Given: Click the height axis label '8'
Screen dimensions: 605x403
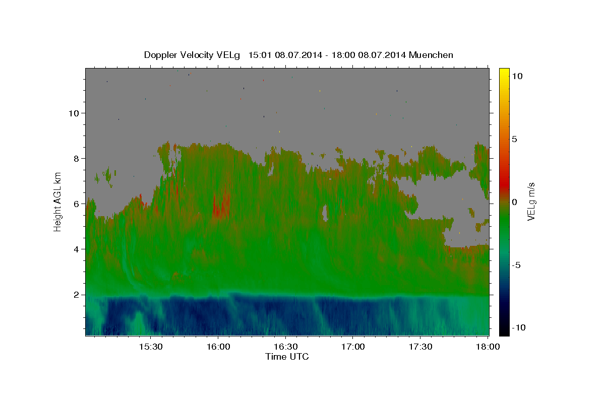Looking at the screenshot, I should [75, 159].
